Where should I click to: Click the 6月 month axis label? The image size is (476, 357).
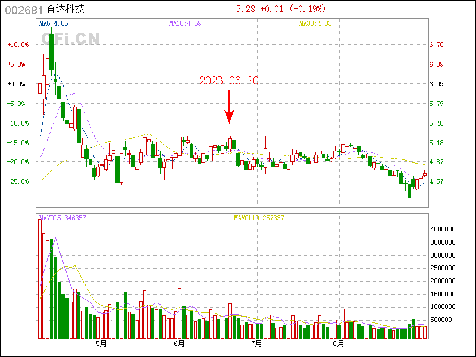(179, 343)
